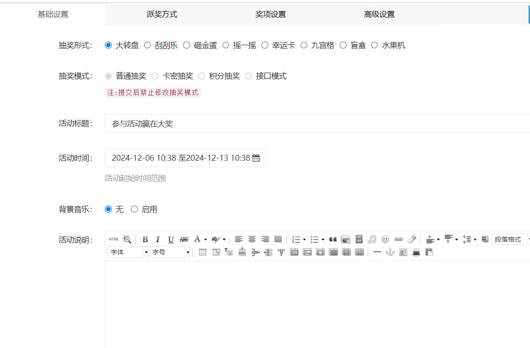
Task: Insert ordered numbered list
Action: [296, 239]
